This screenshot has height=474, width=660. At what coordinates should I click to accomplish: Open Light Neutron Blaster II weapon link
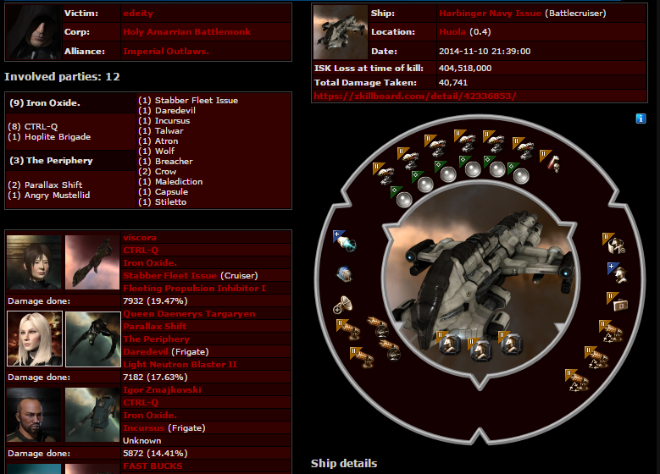coord(180,364)
